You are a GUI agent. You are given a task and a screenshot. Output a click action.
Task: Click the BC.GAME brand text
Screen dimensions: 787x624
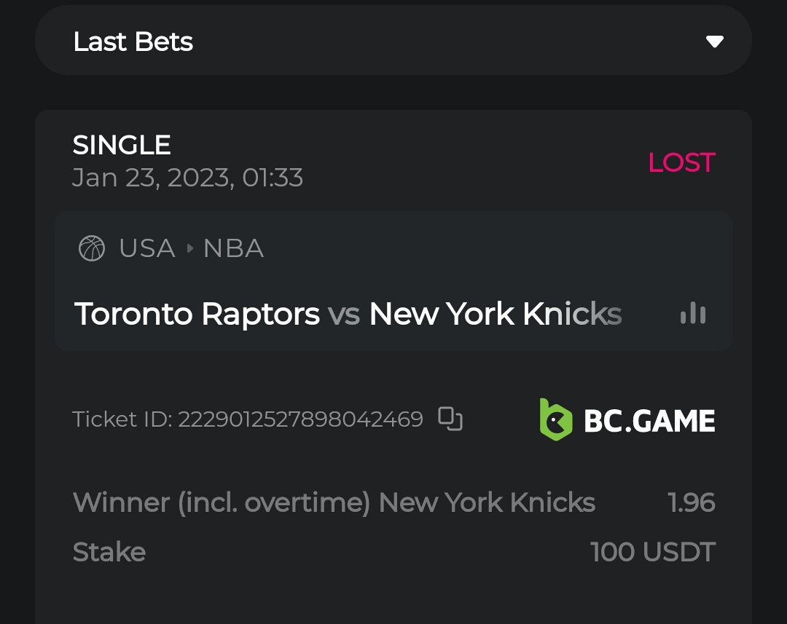click(649, 421)
